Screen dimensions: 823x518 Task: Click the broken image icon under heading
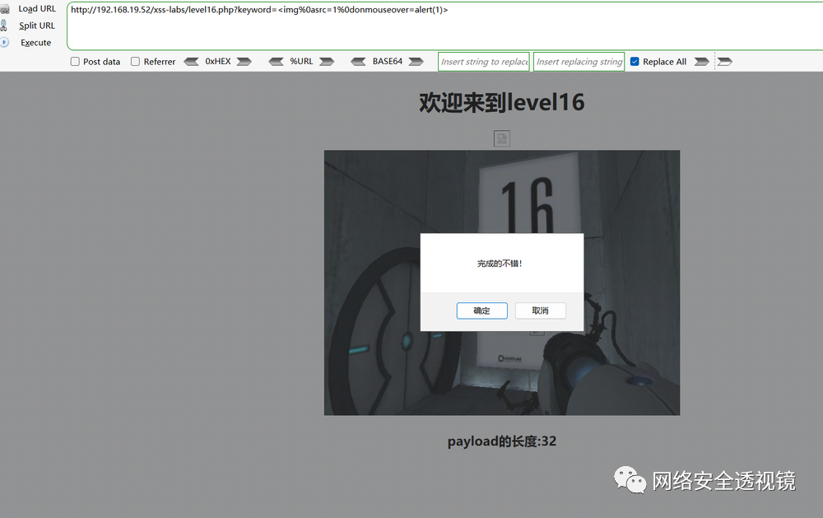click(502, 138)
